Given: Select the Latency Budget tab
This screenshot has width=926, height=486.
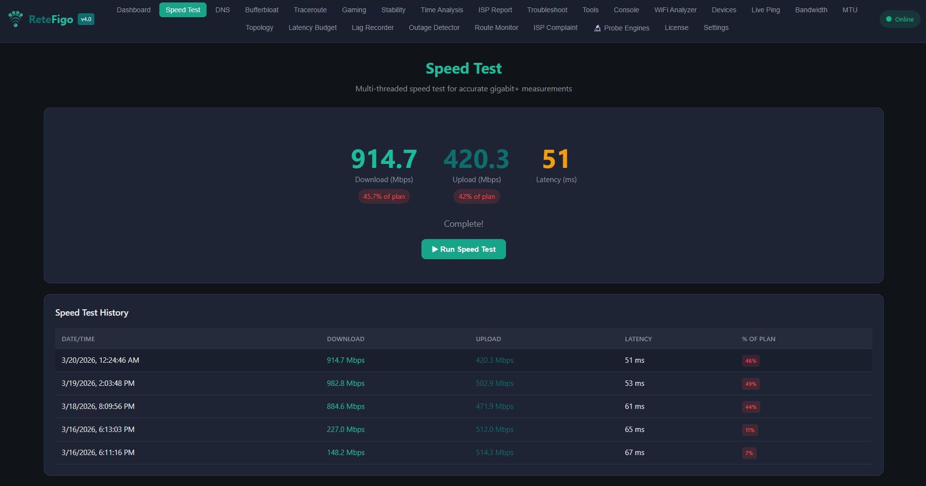Looking at the screenshot, I should [x=312, y=27].
